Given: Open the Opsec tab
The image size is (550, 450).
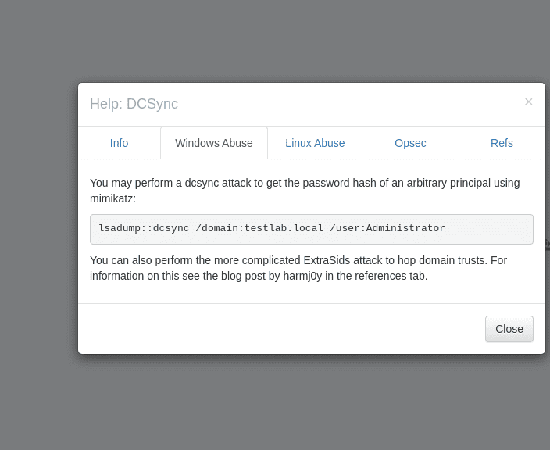Looking at the screenshot, I should [410, 143].
